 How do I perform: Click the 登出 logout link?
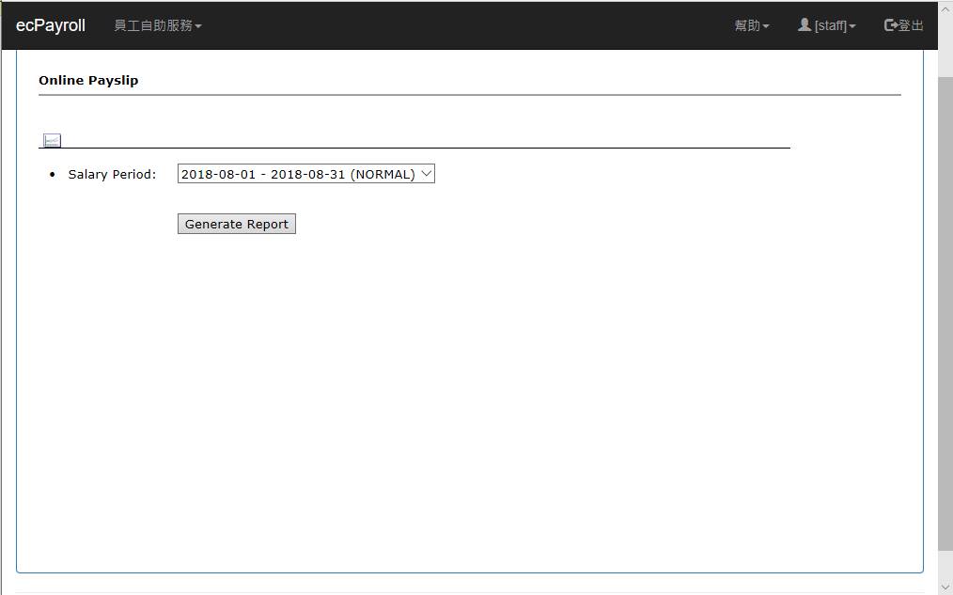click(x=904, y=25)
